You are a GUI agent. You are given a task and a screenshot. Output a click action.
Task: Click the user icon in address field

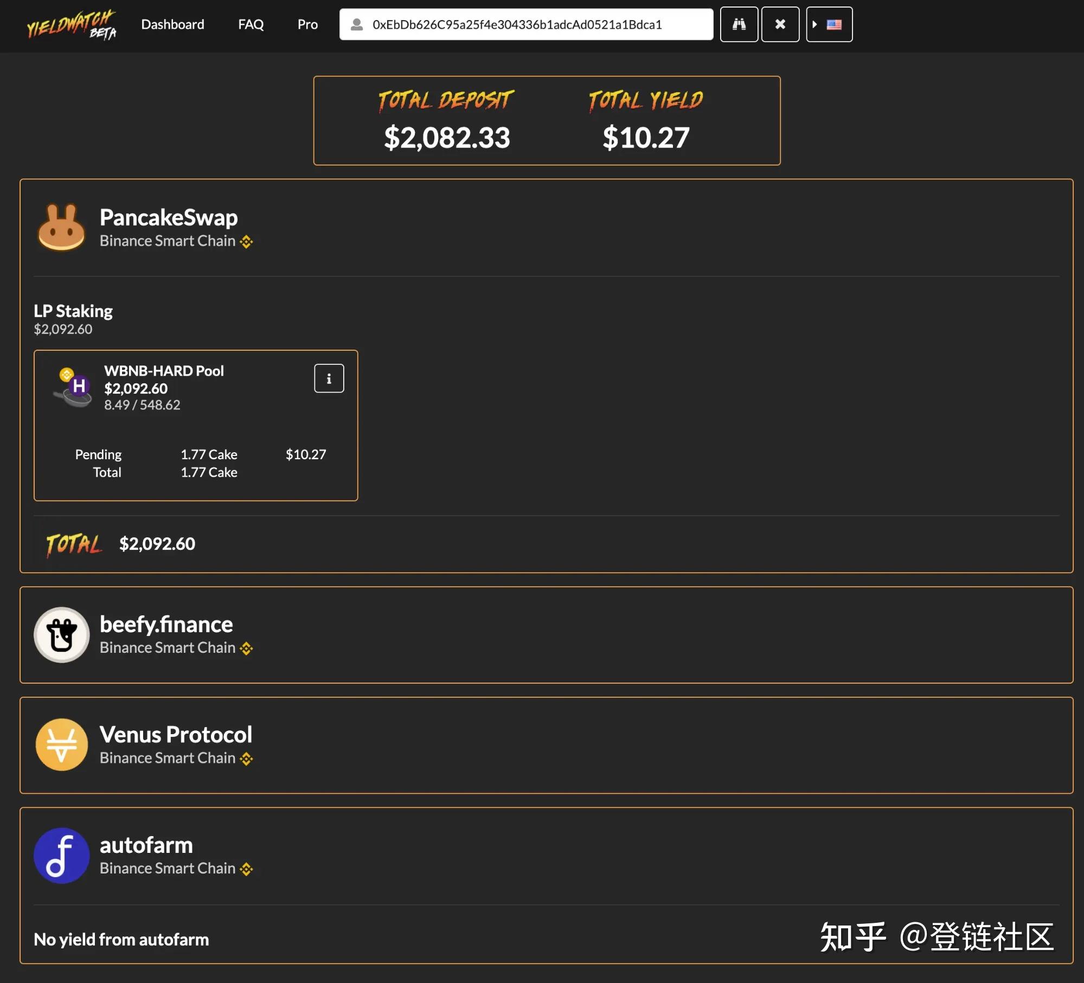tap(356, 24)
